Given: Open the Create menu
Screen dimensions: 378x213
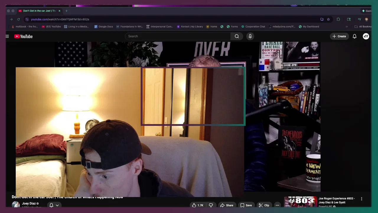Looking at the screenshot, I should pos(339,36).
